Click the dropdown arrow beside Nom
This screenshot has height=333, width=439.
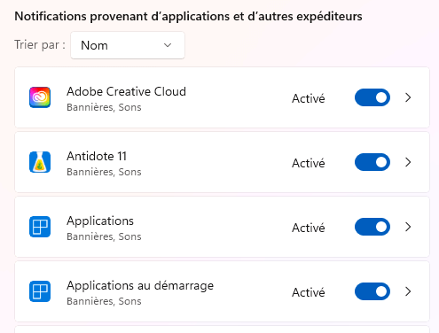[168, 45]
